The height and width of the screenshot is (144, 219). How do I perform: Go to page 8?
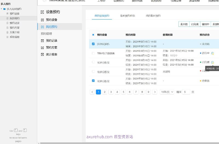tap(142, 92)
